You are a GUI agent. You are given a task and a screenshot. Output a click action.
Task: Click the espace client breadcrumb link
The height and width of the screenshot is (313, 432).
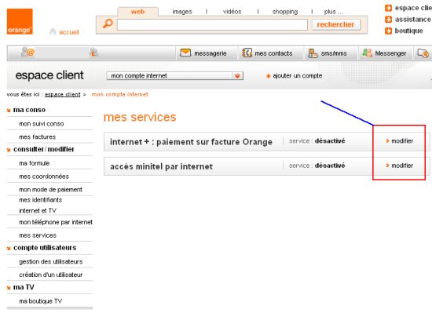click(x=63, y=94)
